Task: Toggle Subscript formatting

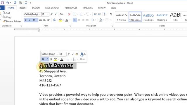Action: 44,20
